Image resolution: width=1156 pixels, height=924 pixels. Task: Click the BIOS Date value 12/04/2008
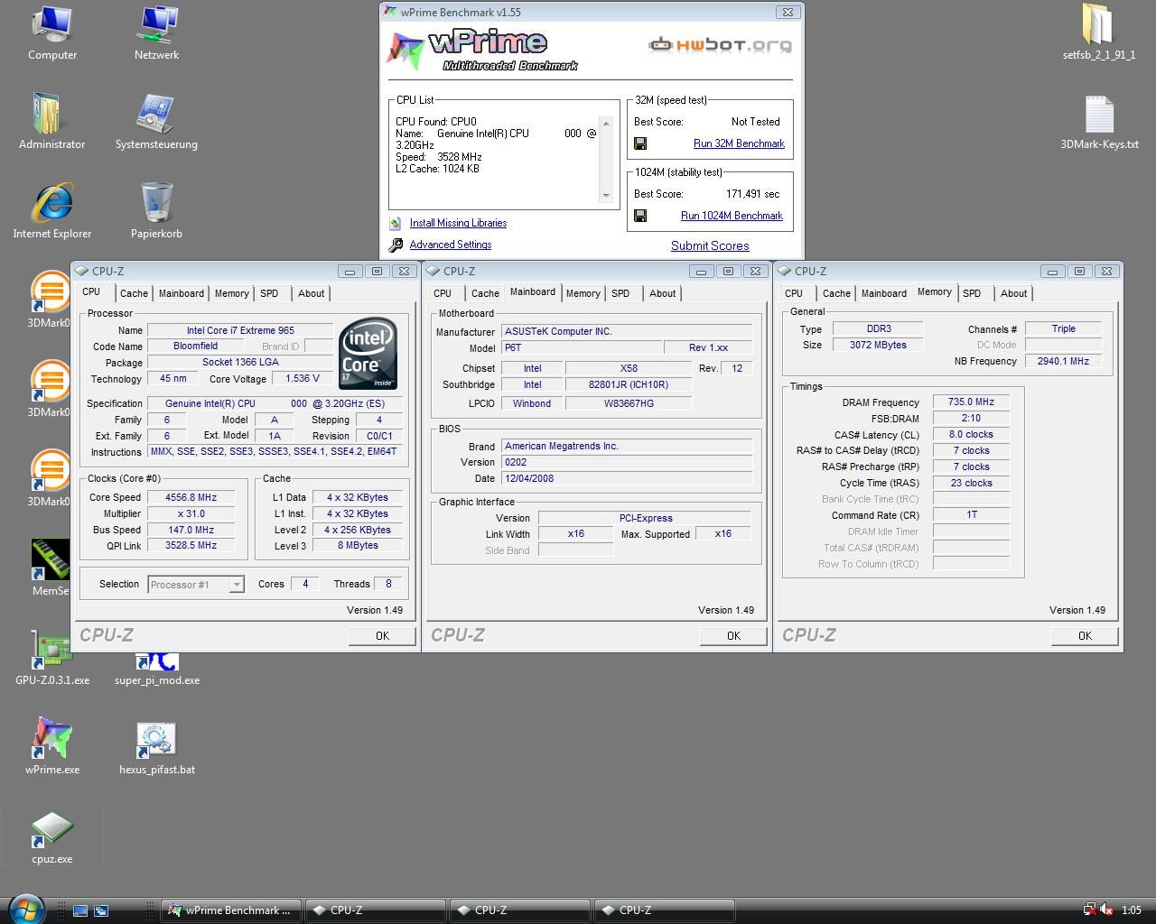[x=627, y=478]
